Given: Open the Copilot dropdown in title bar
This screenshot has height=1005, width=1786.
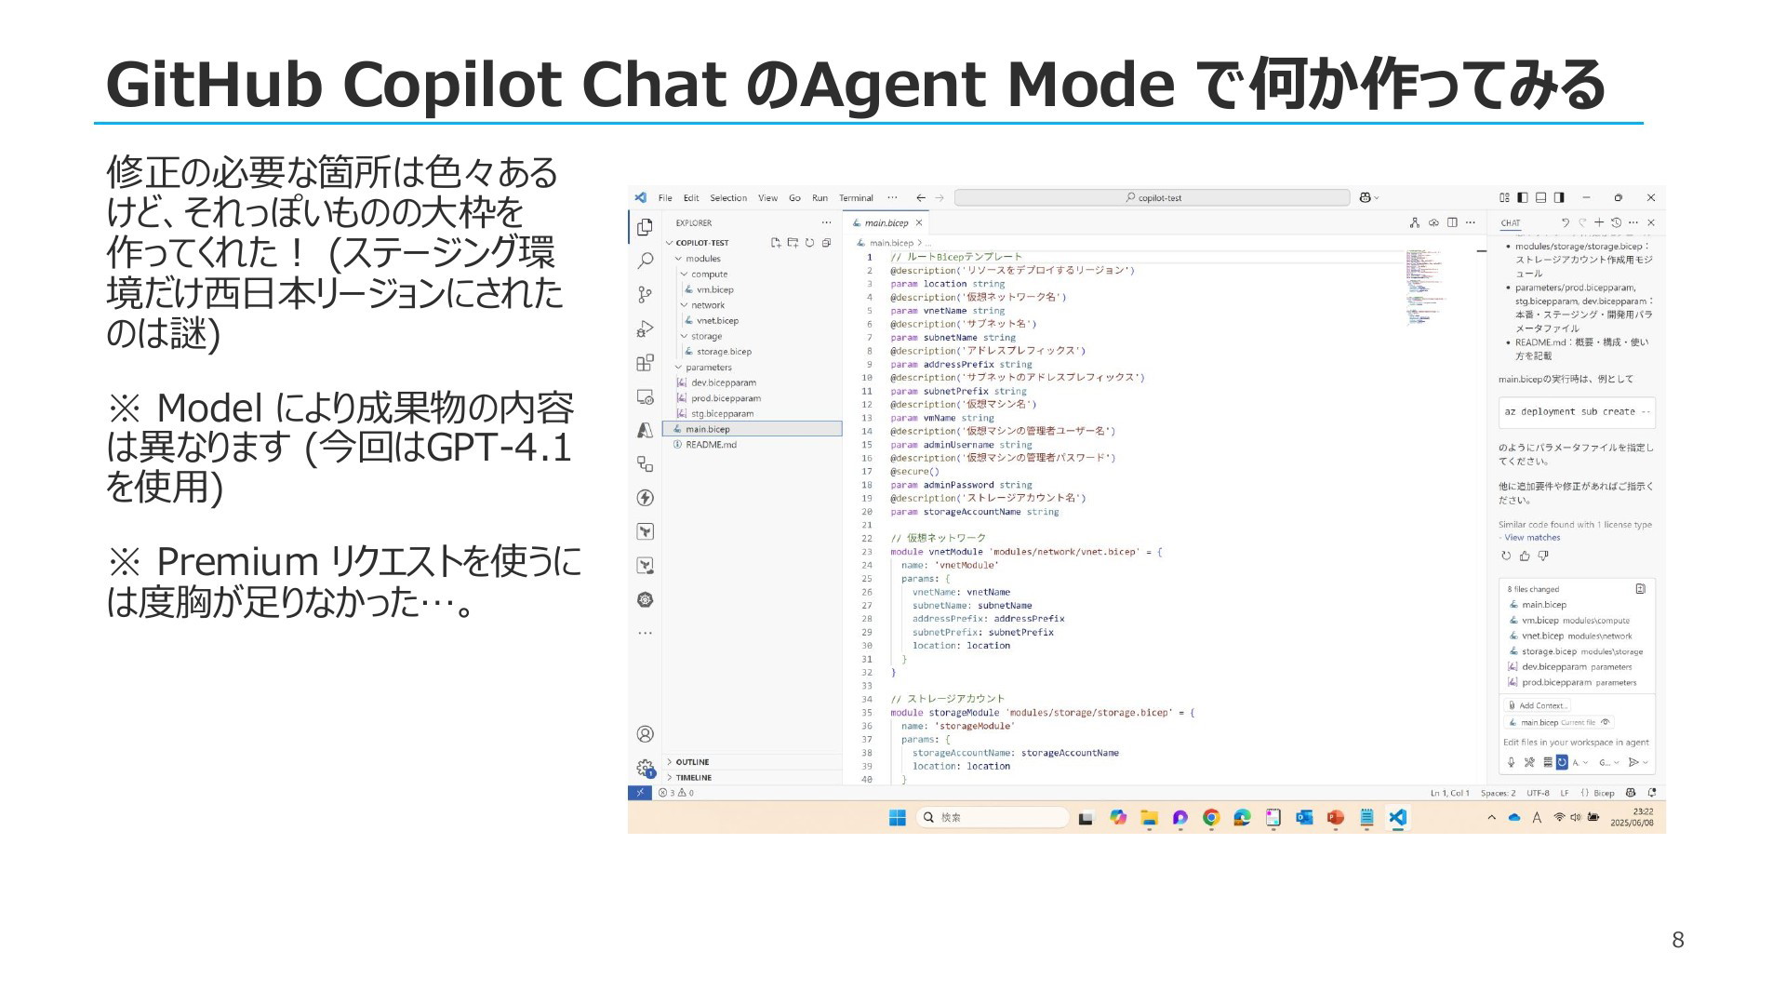Looking at the screenshot, I should [1369, 197].
